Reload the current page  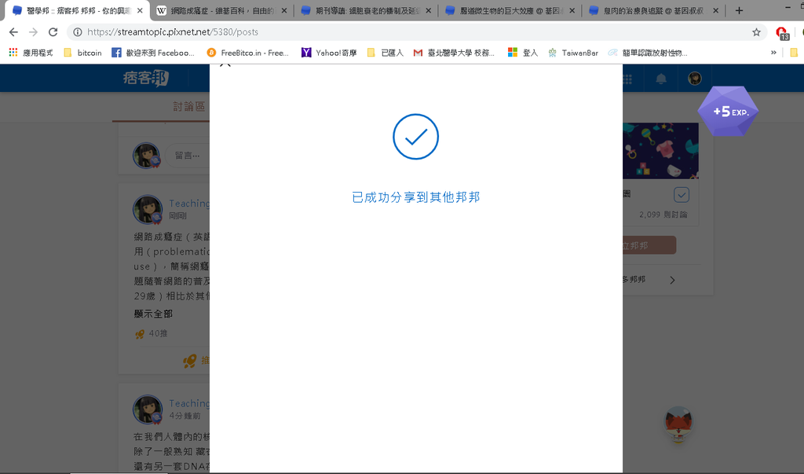pos(53,32)
